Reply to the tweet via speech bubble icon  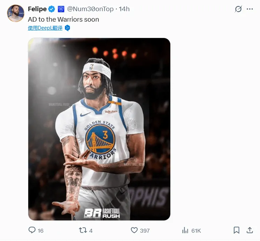(x=32, y=230)
